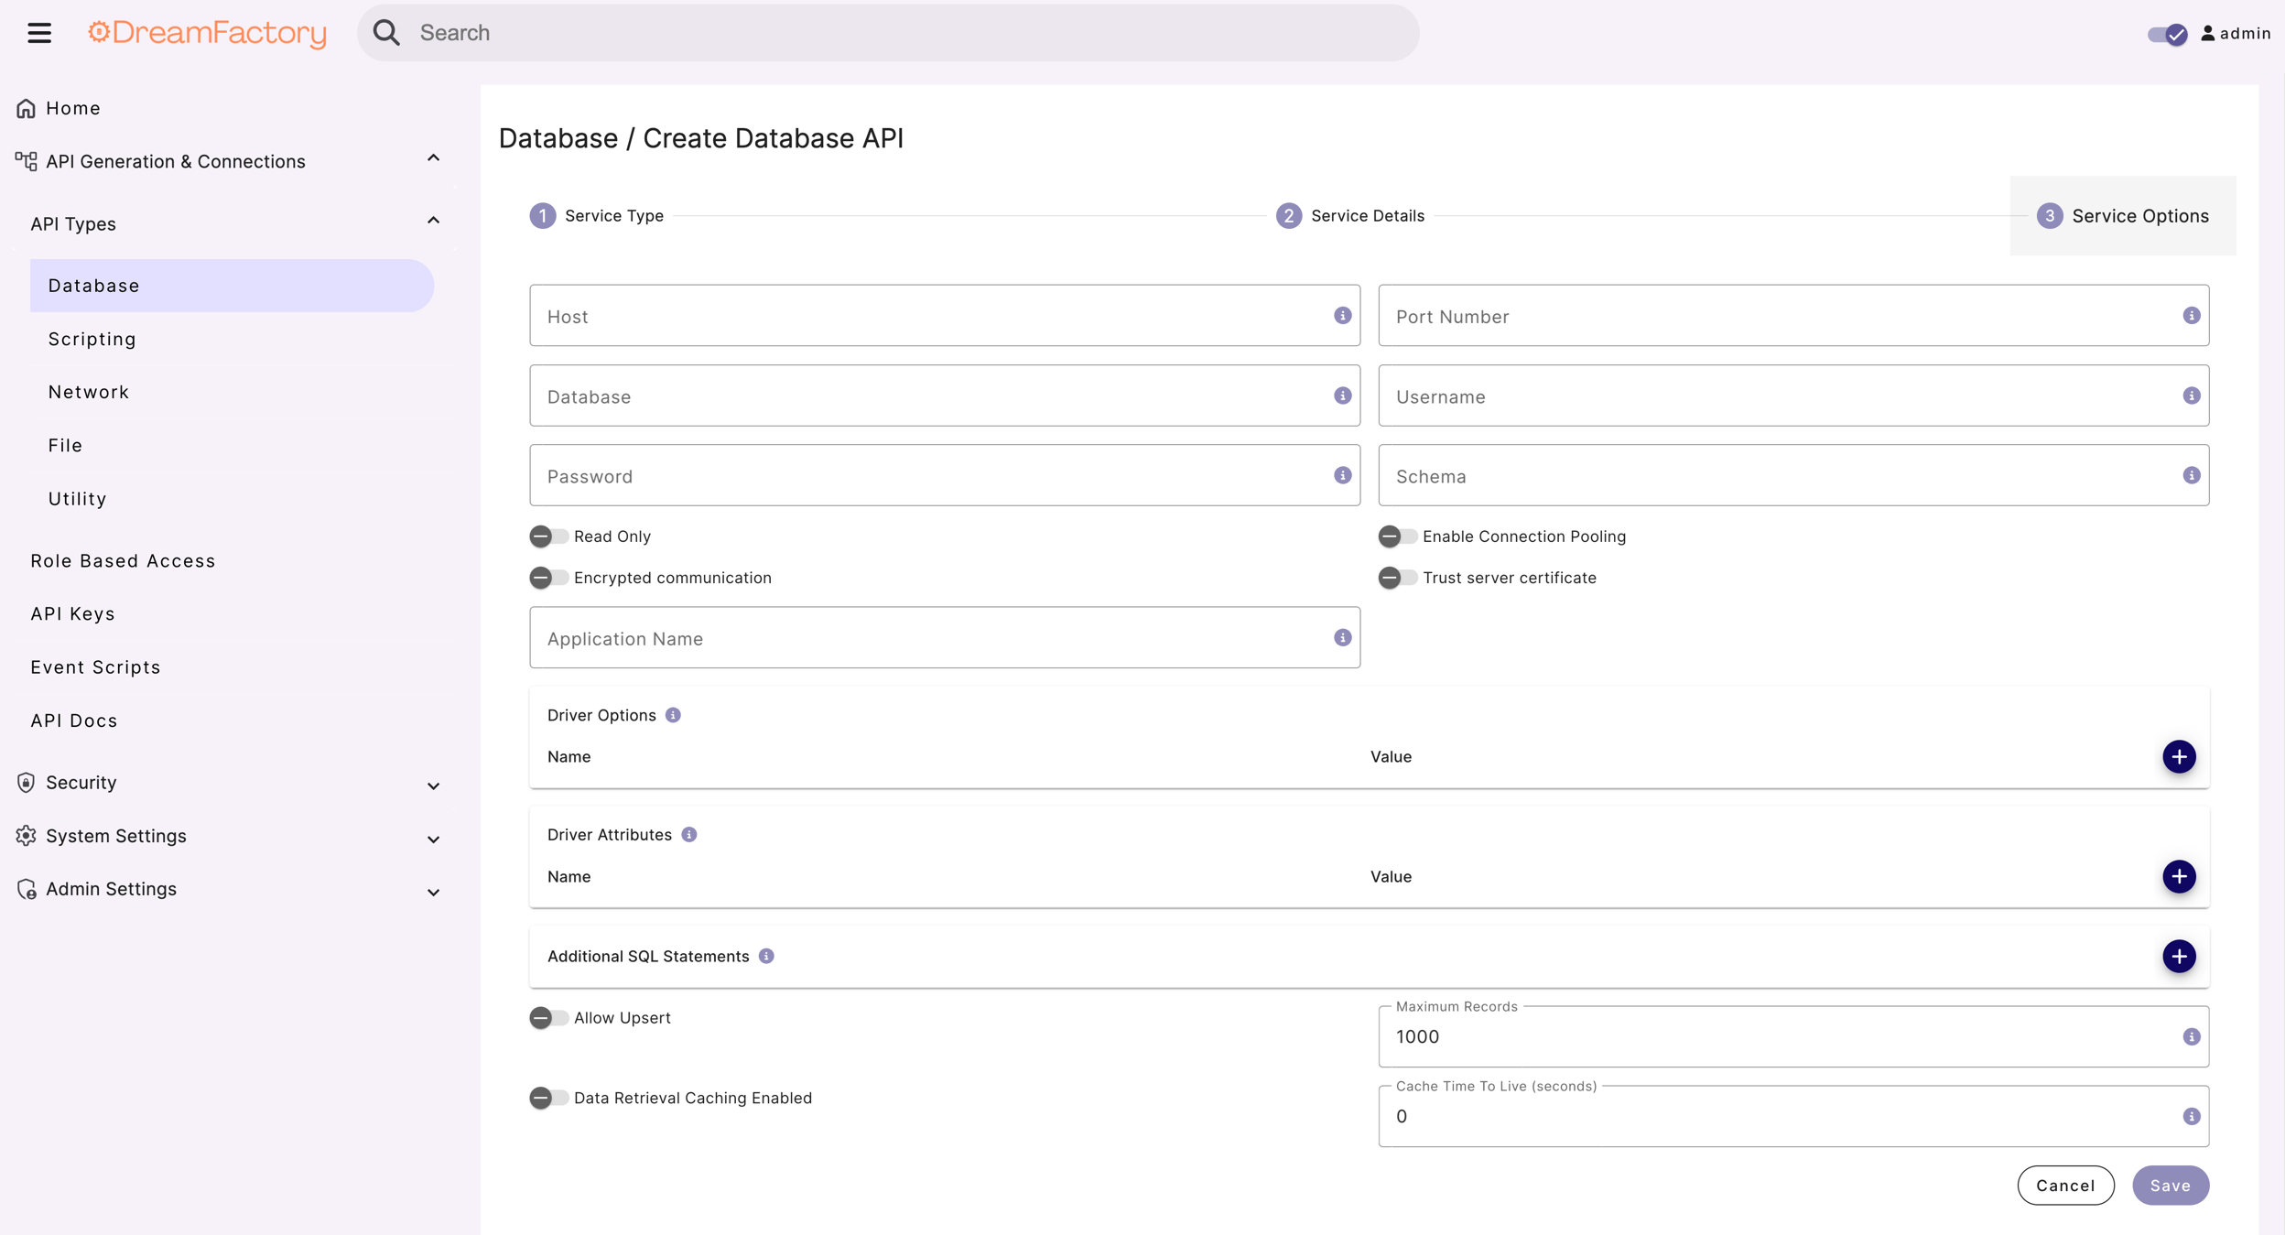Save the new database API

2171,1185
